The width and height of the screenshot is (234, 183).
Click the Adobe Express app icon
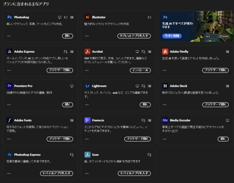[x=9, y=52]
